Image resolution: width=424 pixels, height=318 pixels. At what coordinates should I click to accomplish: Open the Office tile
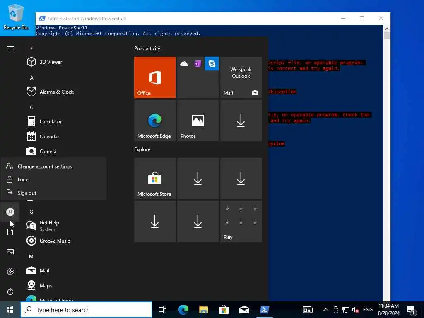pos(155,77)
